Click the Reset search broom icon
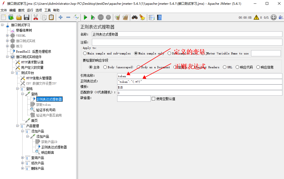The image size is (284, 179). coord(142,17)
